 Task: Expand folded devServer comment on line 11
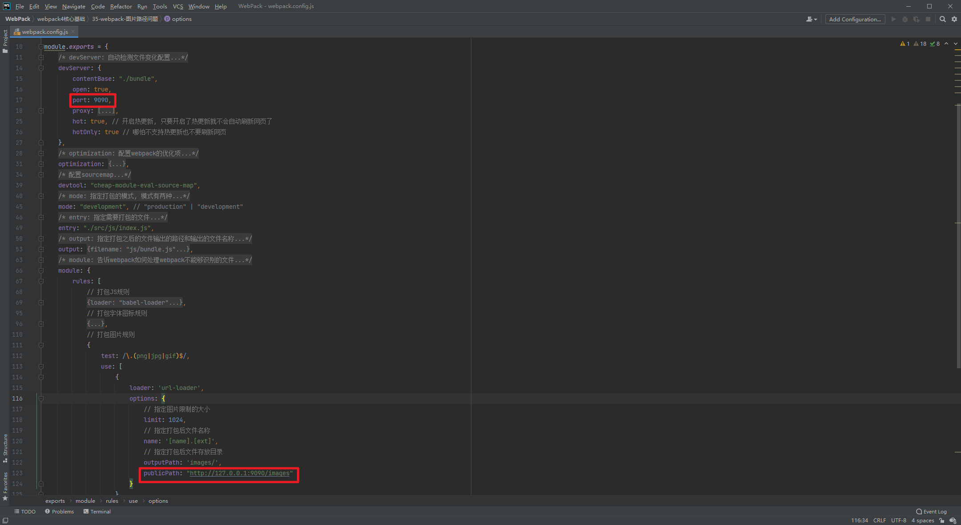point(41,57)
